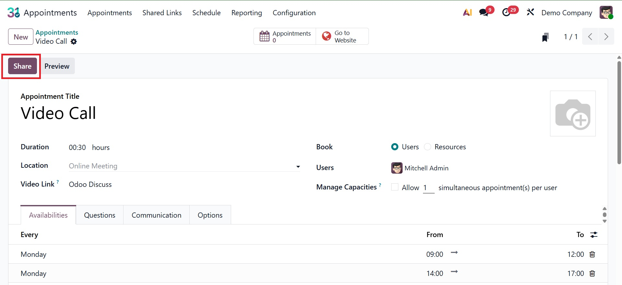622x285 pixels.
Task: Expand the Location dropdown
Action: (298, 166)
